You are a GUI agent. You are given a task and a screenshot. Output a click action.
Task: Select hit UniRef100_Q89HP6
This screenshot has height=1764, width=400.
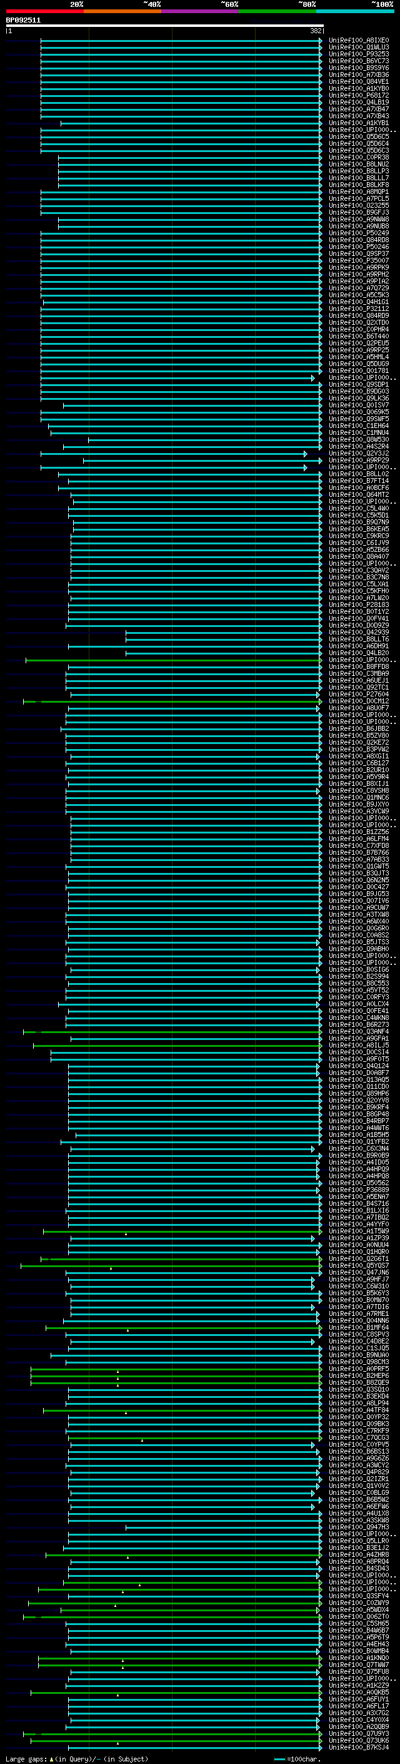pyautogui.click(x=359, y=1094)
